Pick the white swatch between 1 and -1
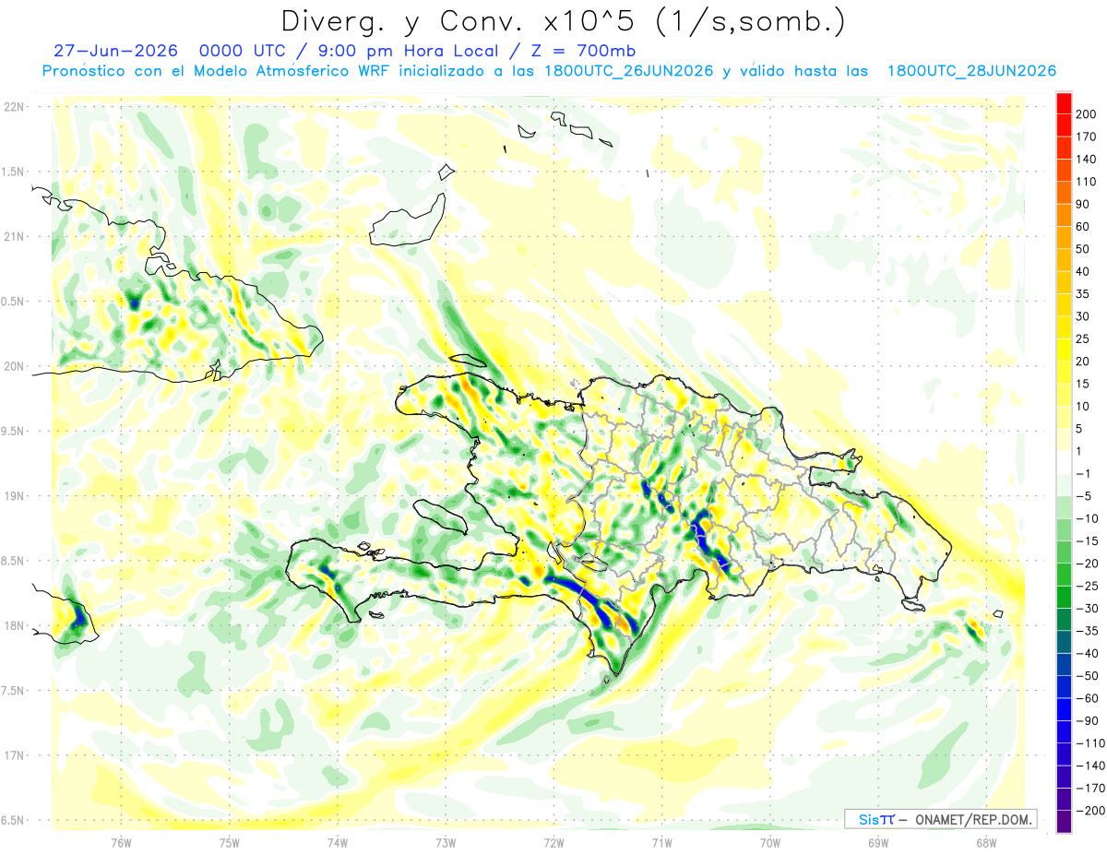 (1064, 462)
